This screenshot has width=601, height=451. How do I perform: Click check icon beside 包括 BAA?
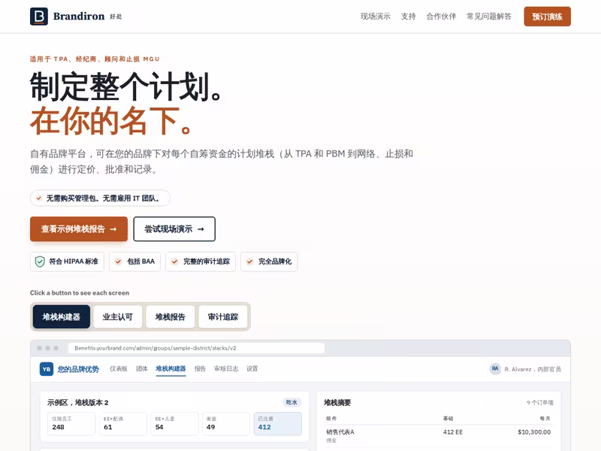point(119,262)
